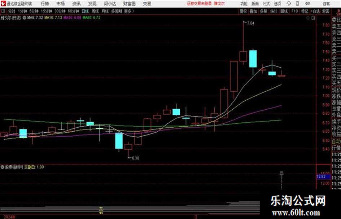The height and width of the screenshot is (219, 341).
Task: Open the mail envelope icon
Action: coord(307,4)
